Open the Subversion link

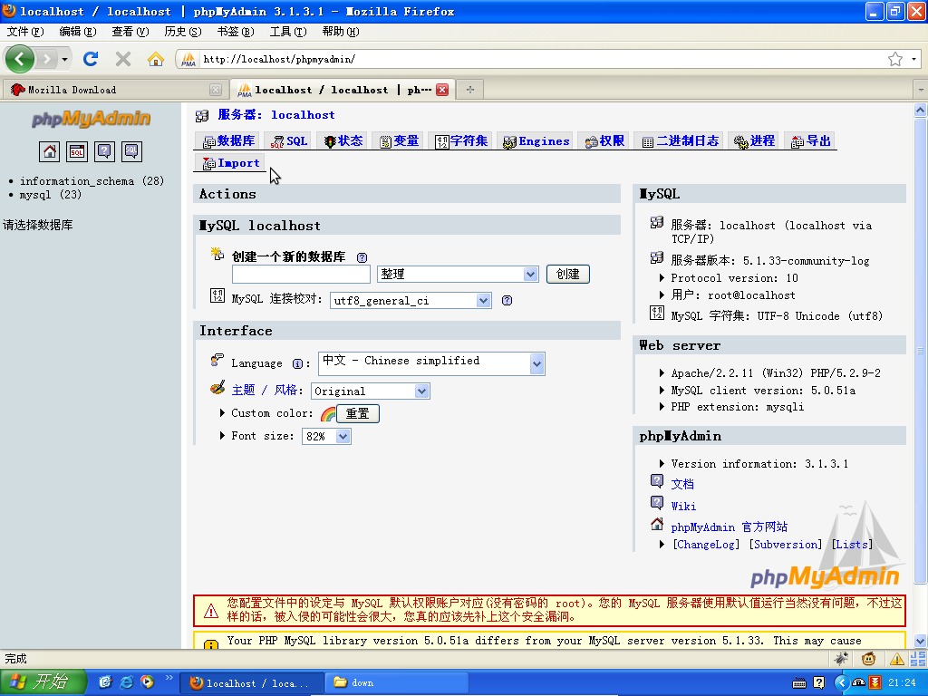786,545
